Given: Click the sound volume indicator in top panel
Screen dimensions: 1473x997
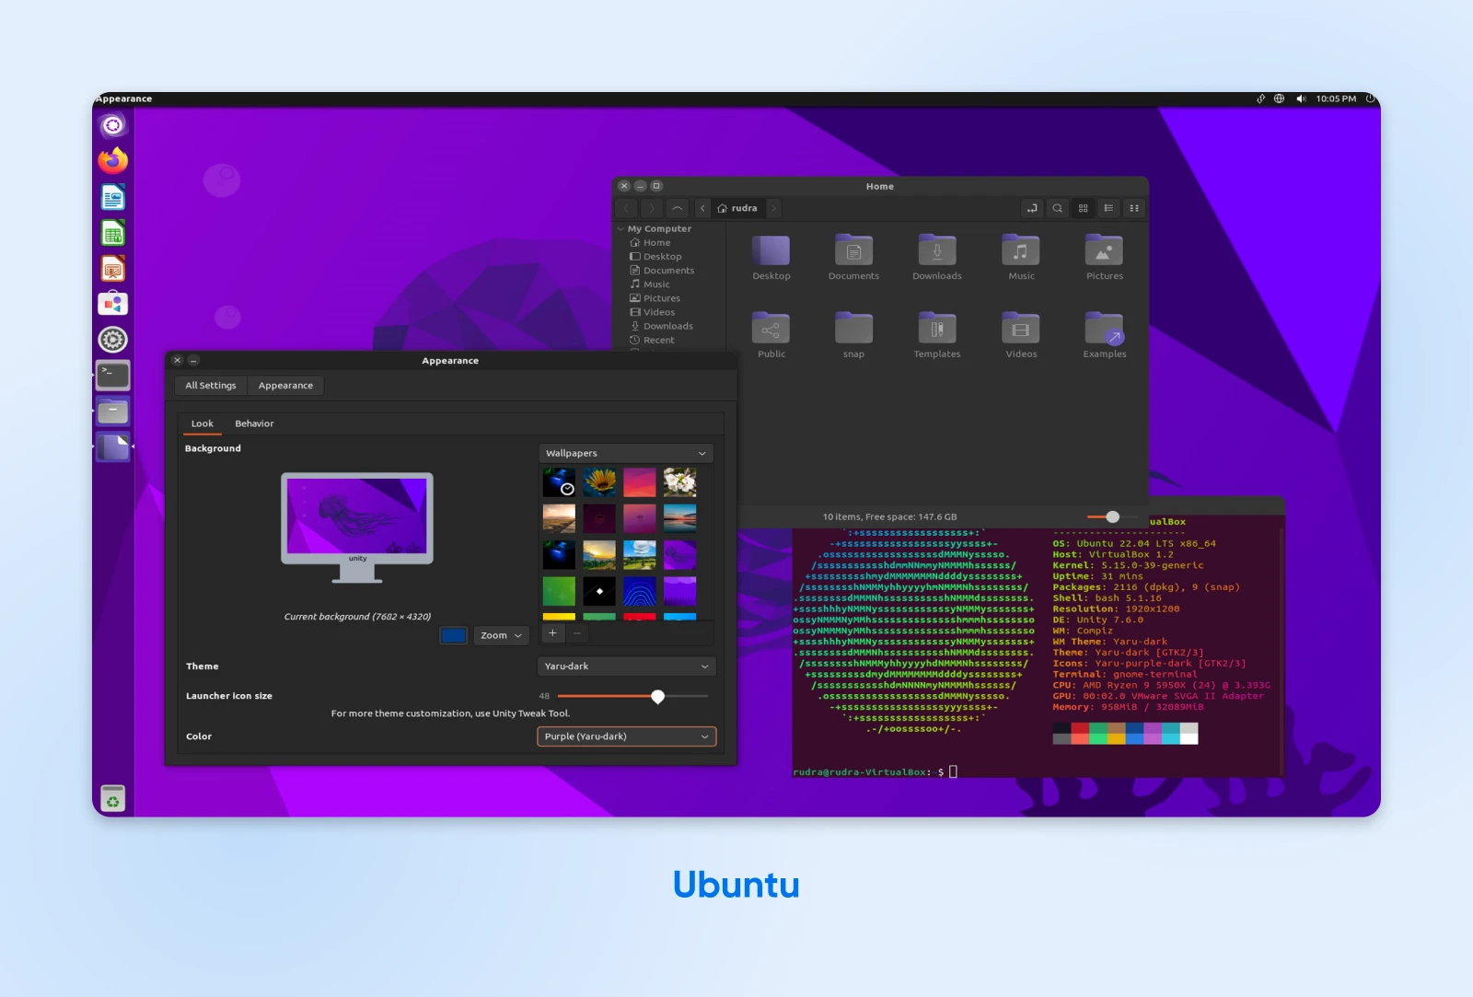Looking at the screenshot, I should pos(1301,99).
